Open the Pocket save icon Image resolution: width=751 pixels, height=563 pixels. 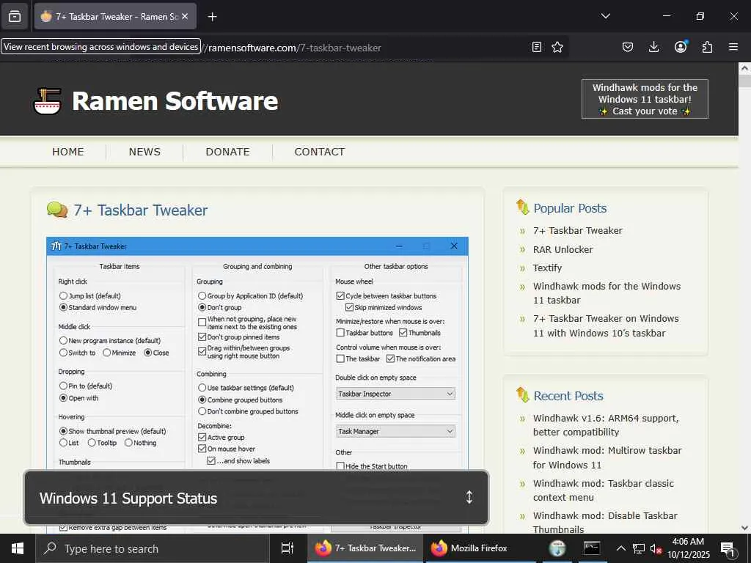628,47
